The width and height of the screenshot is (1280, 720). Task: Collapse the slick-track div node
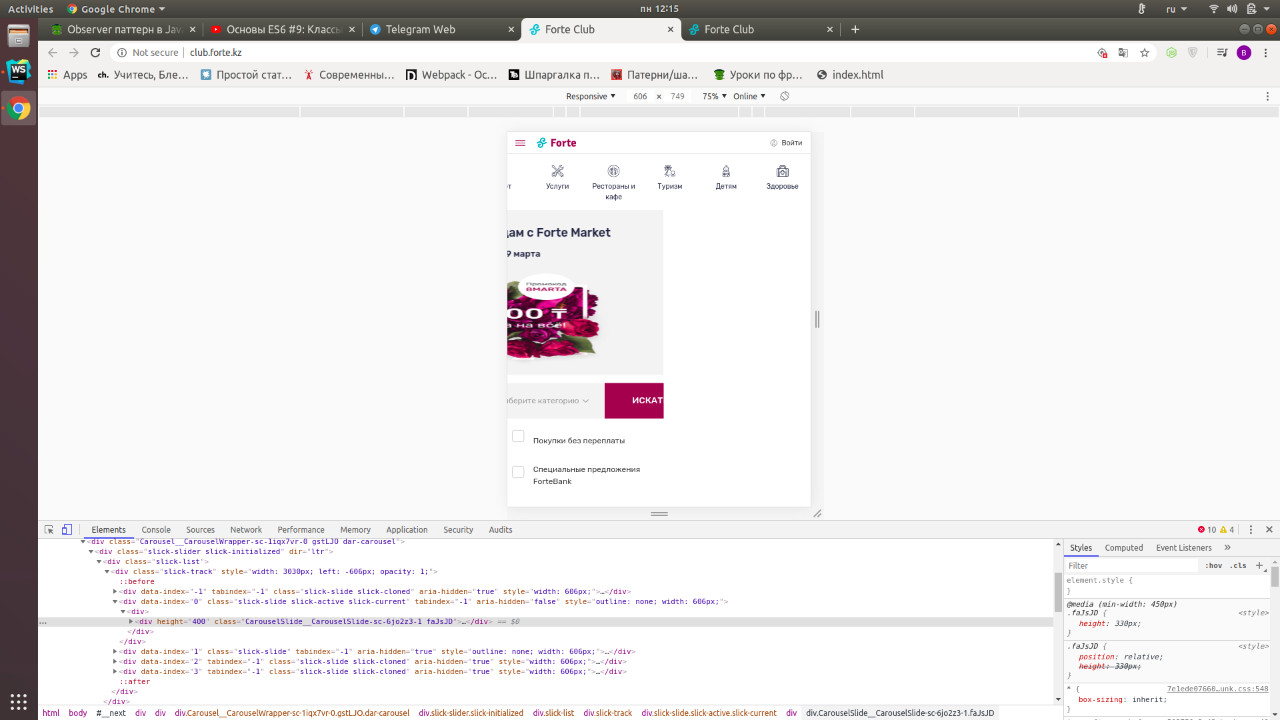[107, 571]
